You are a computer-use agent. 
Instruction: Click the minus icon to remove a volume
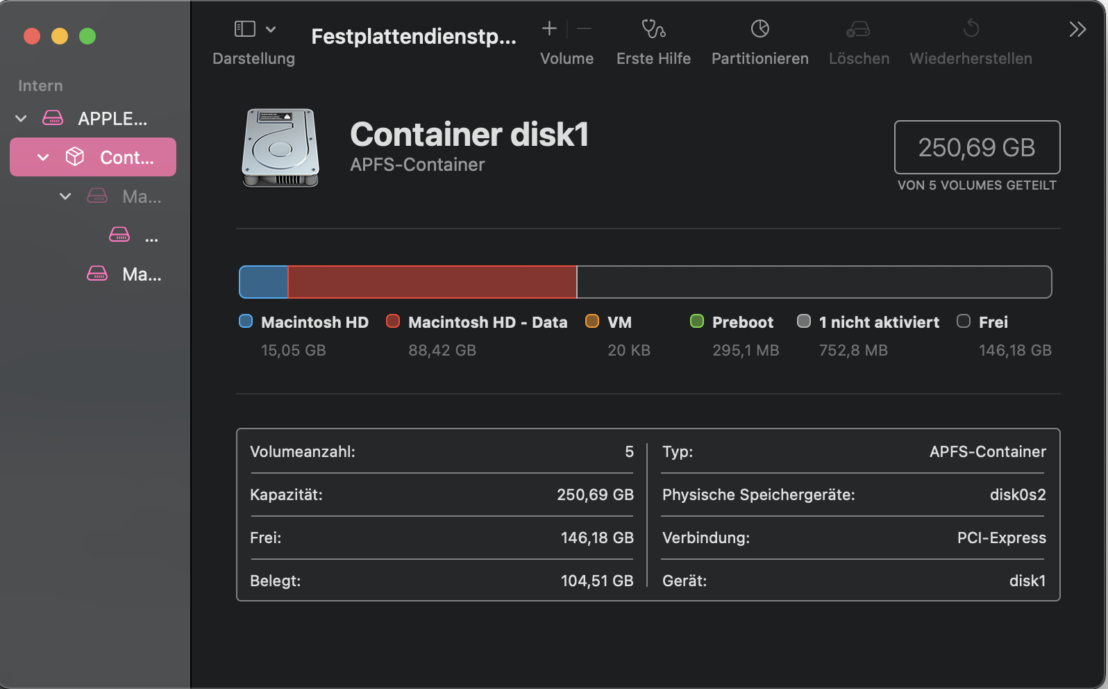pos(584,28)
